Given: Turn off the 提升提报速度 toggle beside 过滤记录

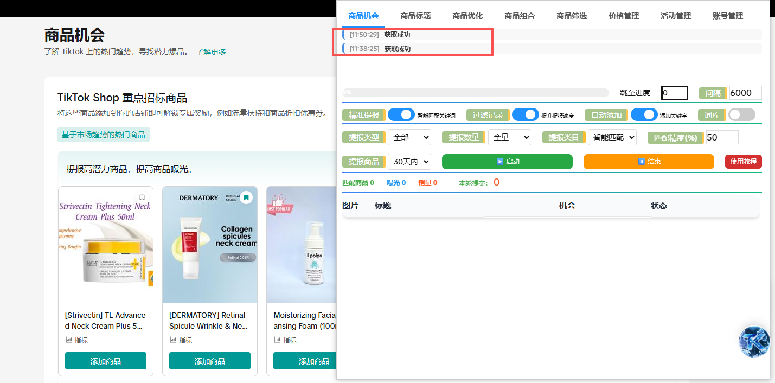Looking at the screenshot, I should [526, 114].
